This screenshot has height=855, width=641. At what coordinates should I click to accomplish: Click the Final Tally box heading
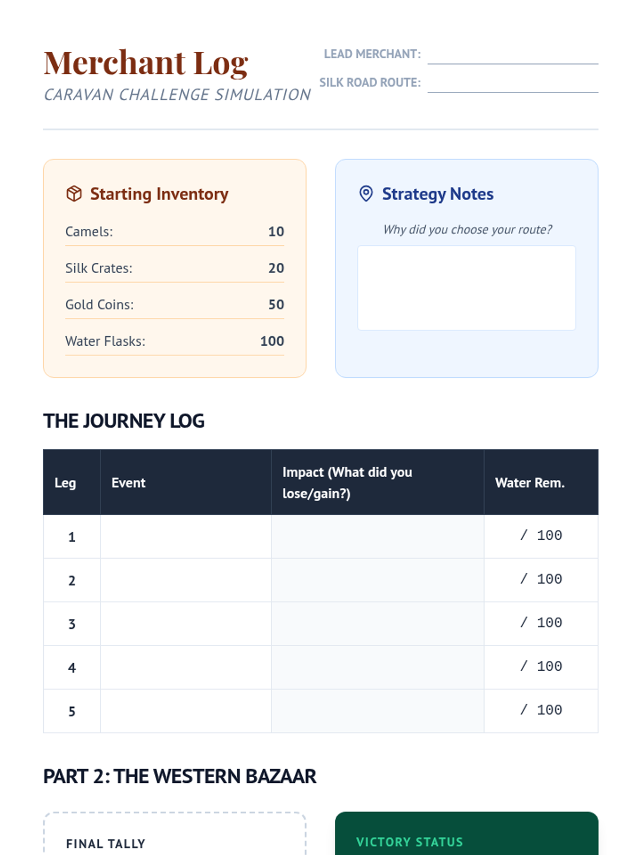[x=105, y=844]
